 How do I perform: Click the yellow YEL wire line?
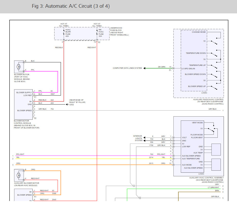pyautogui.click(x=94, y=159)
